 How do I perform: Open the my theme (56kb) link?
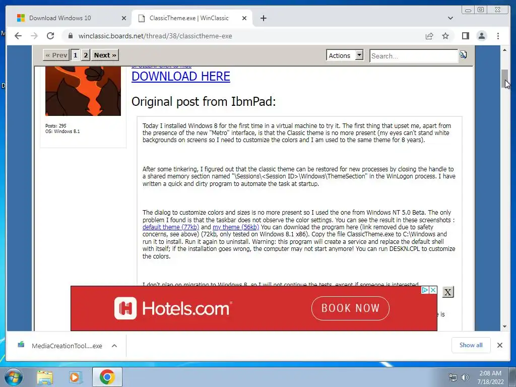pos(236,227)
